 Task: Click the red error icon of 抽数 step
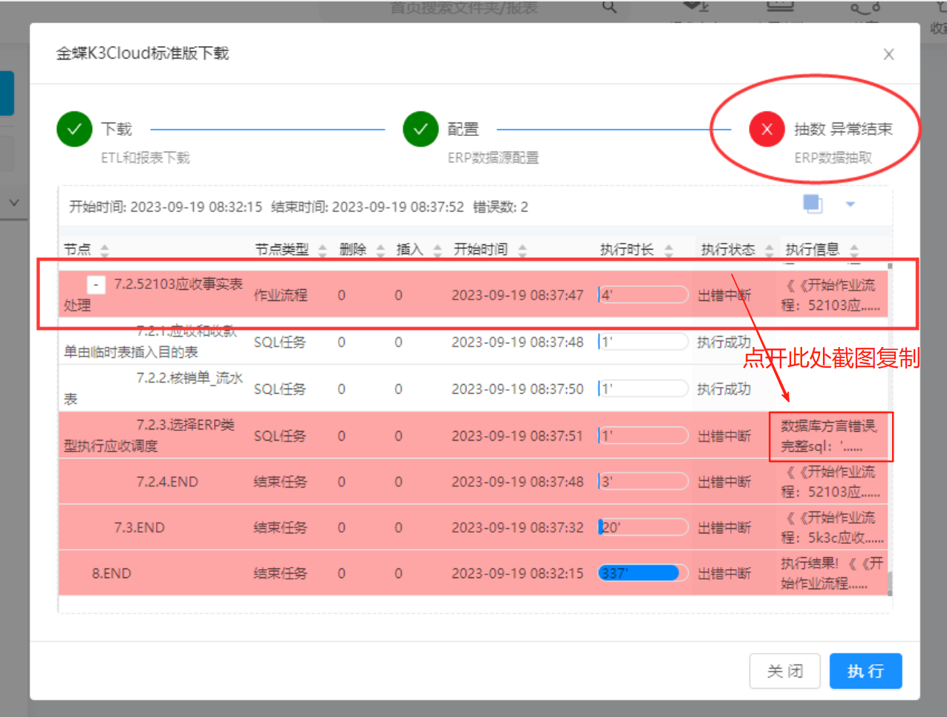pyautogui.click(x=767, y=129)
